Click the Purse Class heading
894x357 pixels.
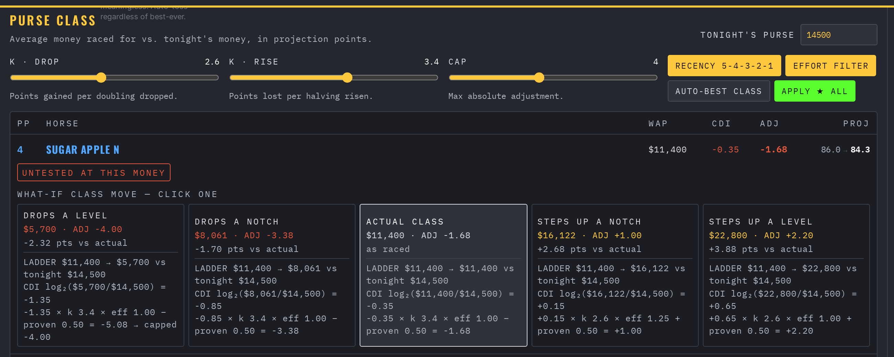pyautogui.click(x=52, y=21)
